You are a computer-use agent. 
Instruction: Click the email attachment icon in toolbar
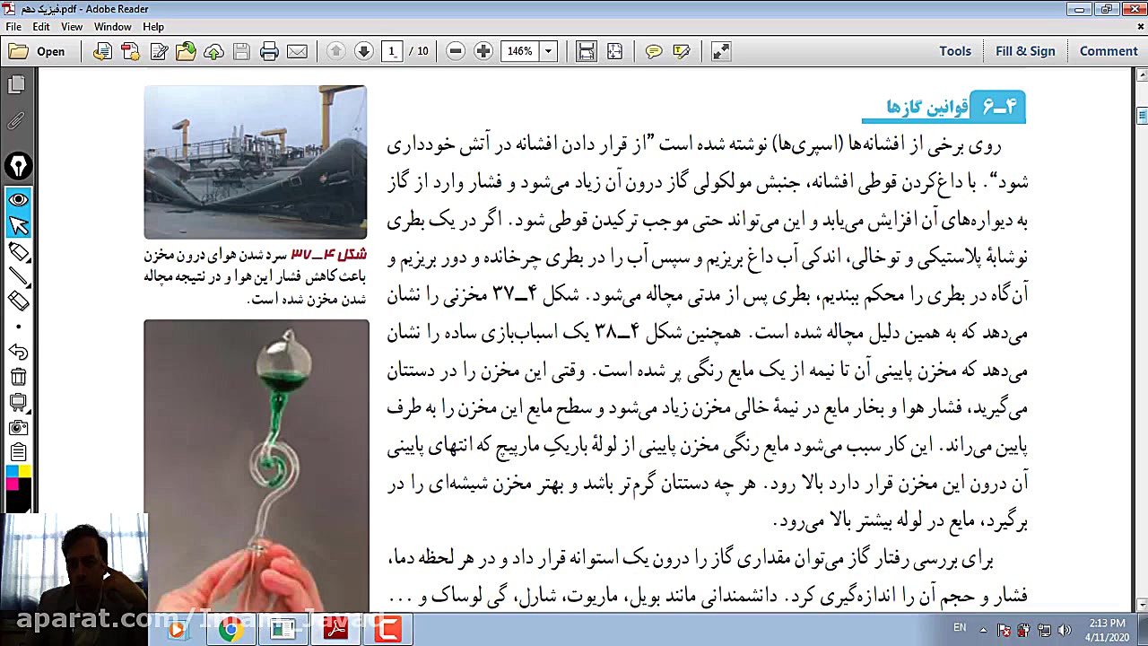point(297,51)
